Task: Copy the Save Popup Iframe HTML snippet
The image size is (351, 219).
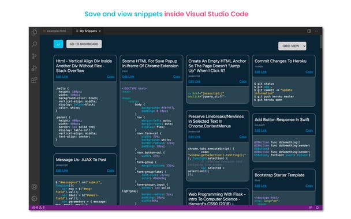Action: click(x=177, y=77)
